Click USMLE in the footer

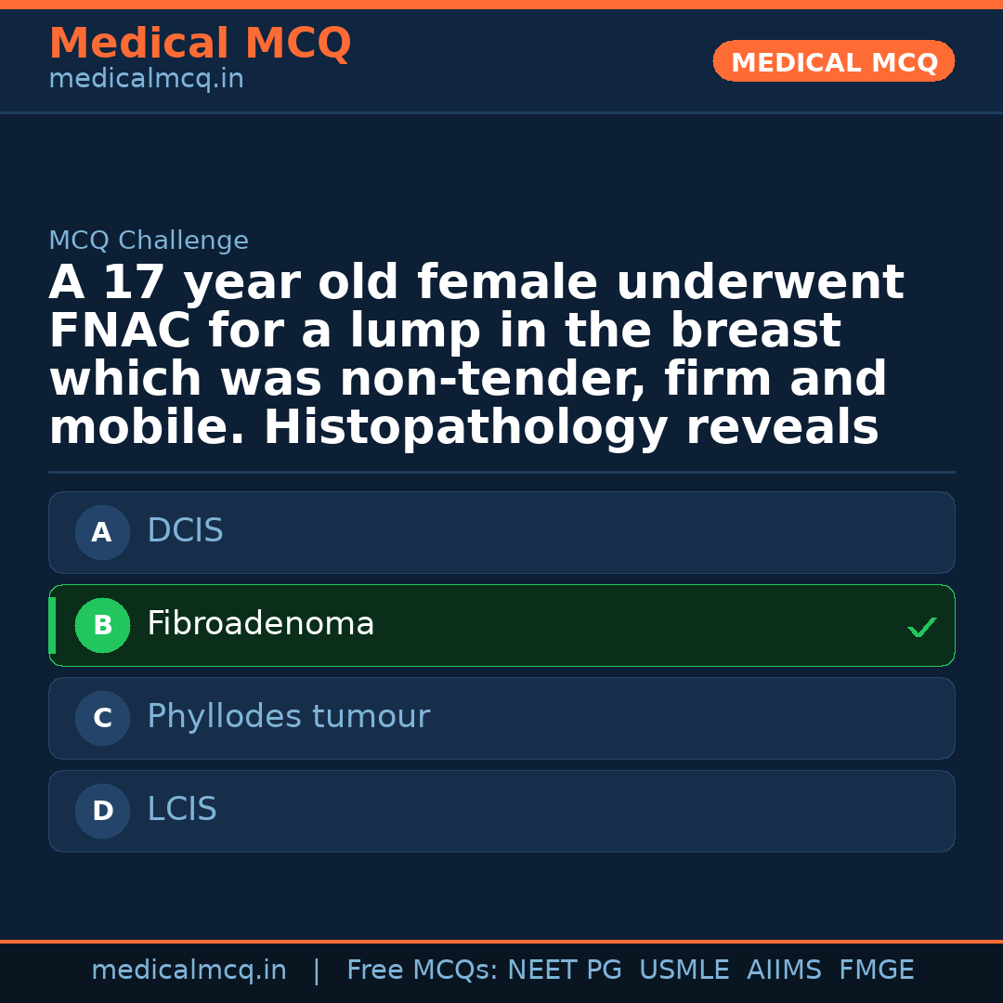[x=684, y=970]
